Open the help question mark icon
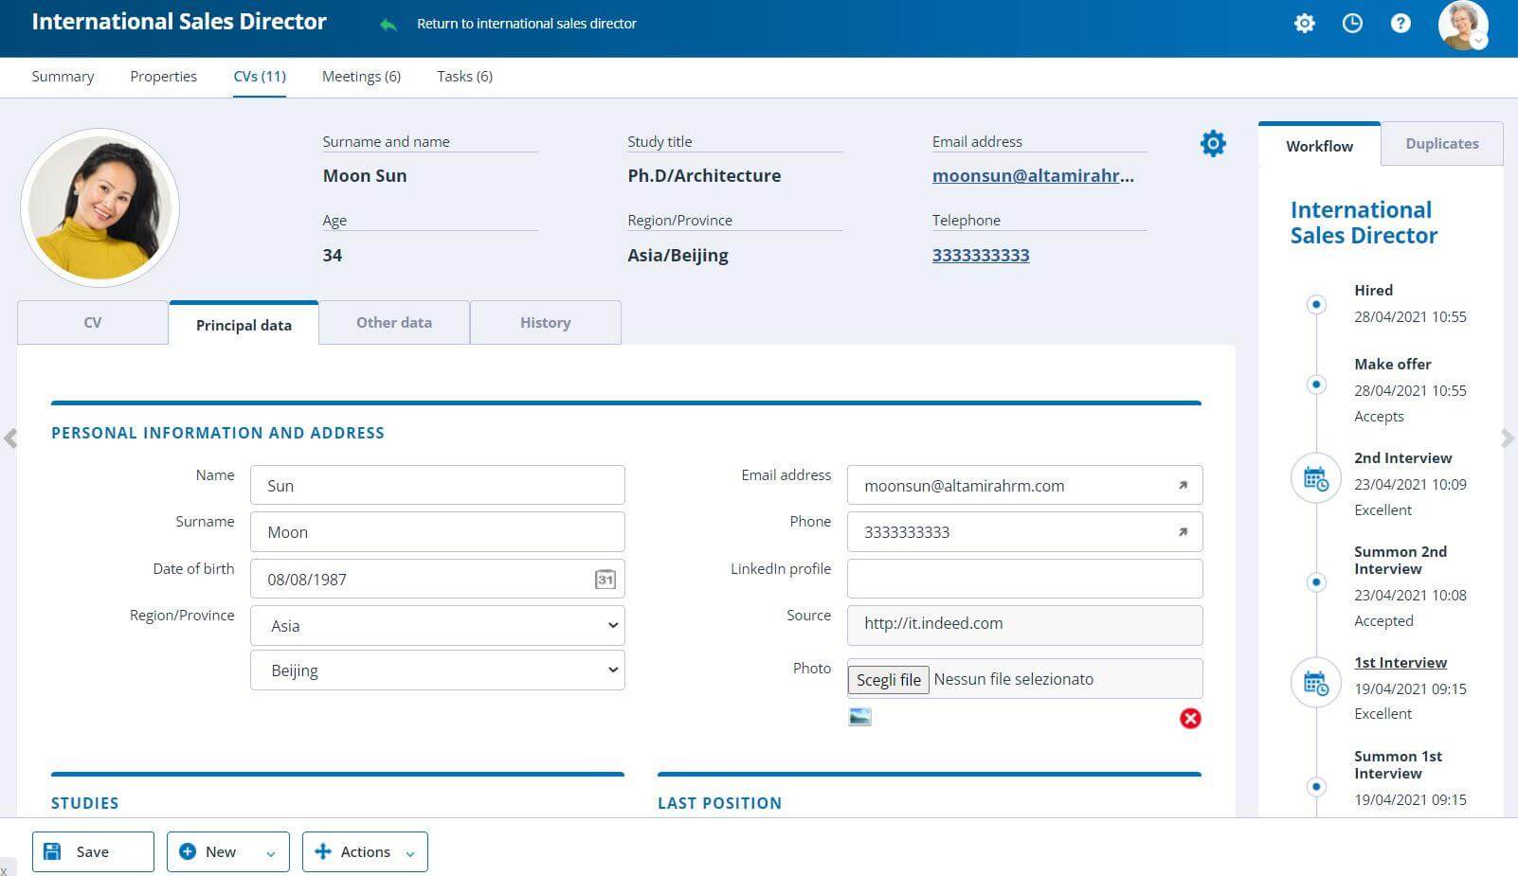 click(1401, 24)
